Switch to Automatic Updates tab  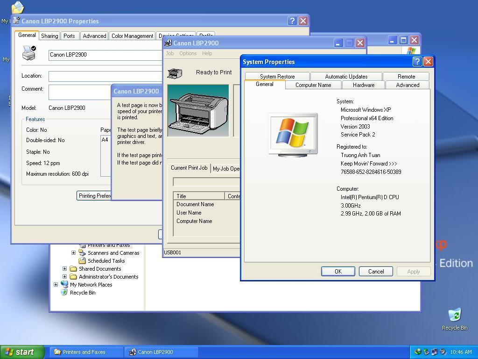click(346, 76)
